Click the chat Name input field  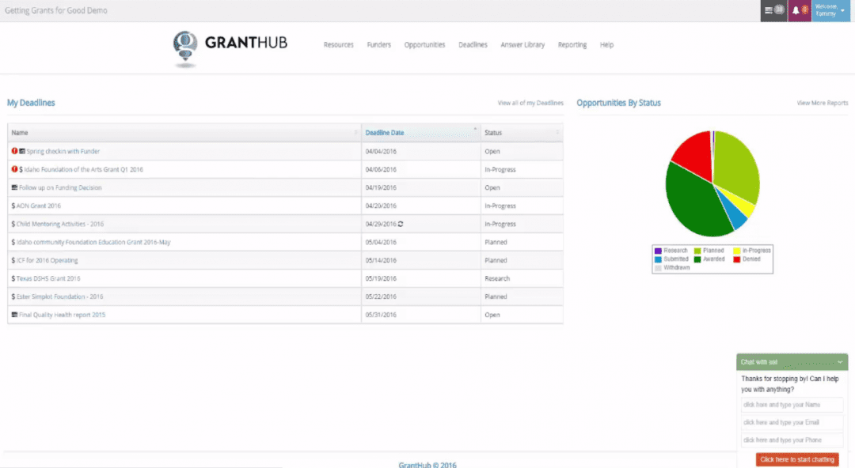(x=792, y=404)
